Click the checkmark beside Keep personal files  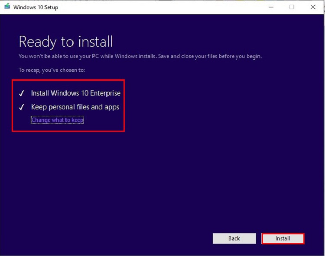[x=21, y=107]
